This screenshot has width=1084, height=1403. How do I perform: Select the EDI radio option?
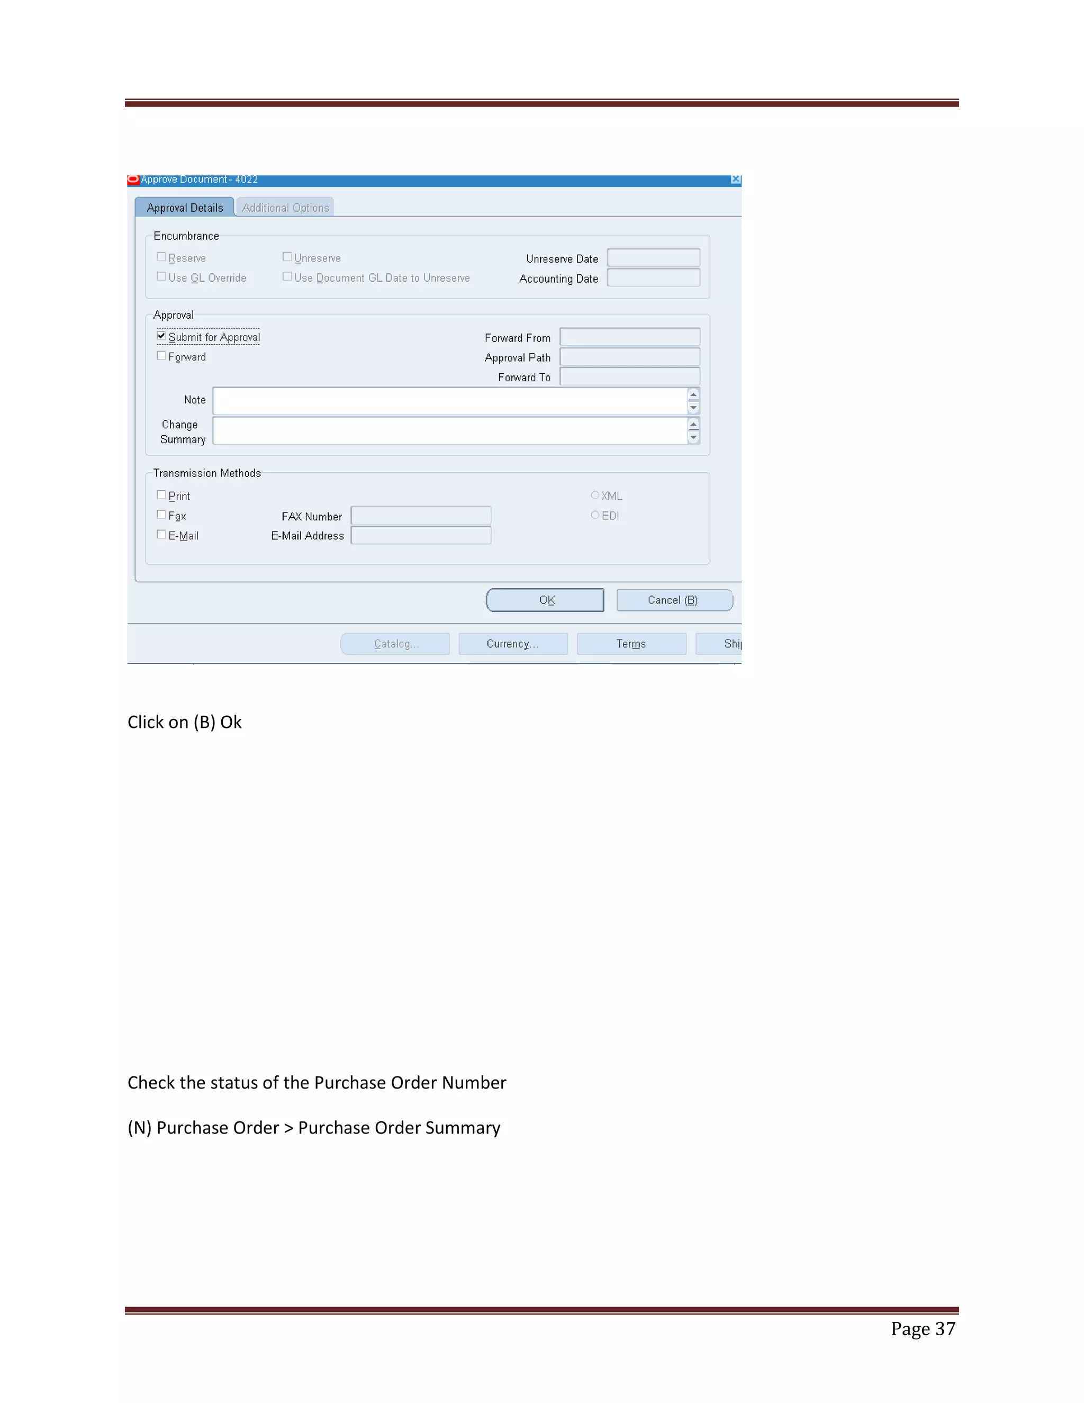(594, 515)
